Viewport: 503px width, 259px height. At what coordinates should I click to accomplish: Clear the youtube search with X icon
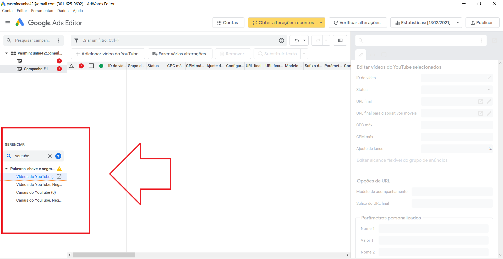coord(50,156)
